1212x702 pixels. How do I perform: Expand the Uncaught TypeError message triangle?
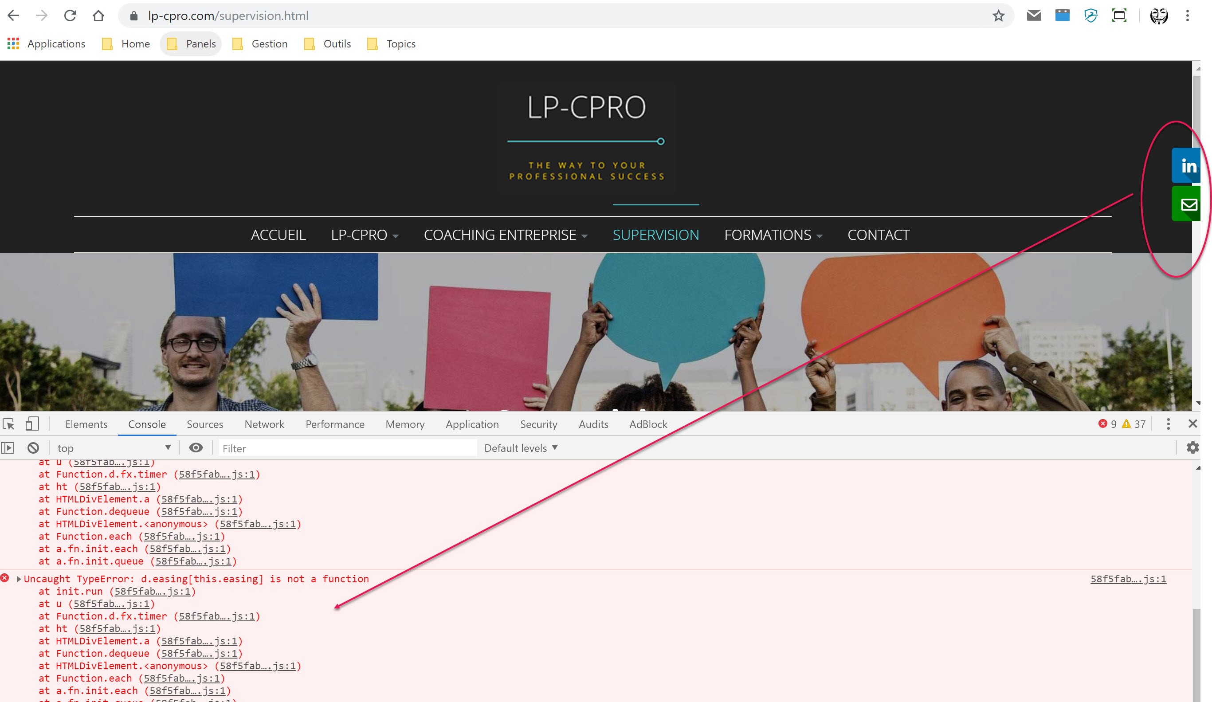point(19,579)
